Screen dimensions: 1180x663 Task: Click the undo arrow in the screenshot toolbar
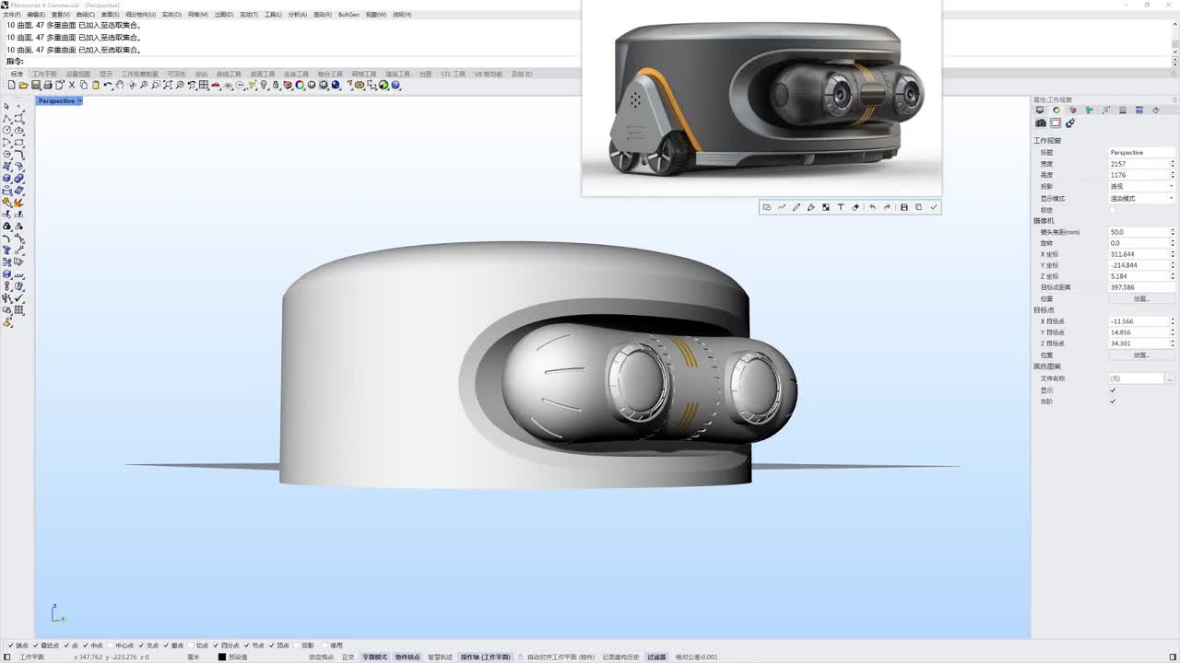pos(872,207)
